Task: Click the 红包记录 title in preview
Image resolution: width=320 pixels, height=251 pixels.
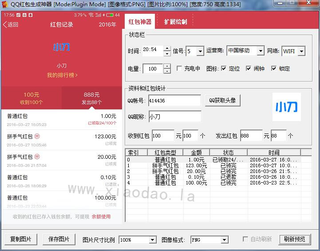Action: click(62, 24)
